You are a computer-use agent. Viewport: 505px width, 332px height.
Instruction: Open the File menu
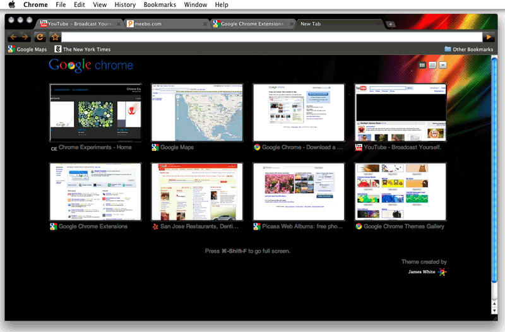[61, 4]
